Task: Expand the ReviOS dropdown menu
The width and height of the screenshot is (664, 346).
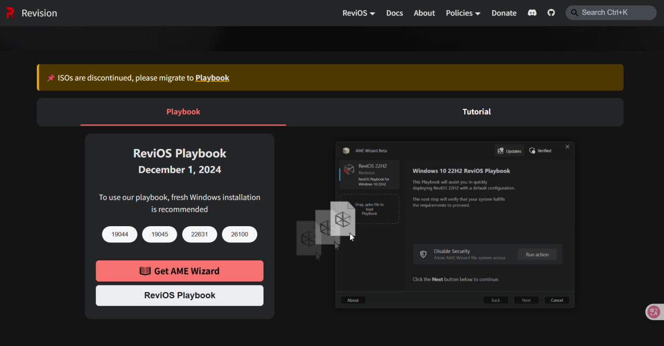Action: pos(358,13)
